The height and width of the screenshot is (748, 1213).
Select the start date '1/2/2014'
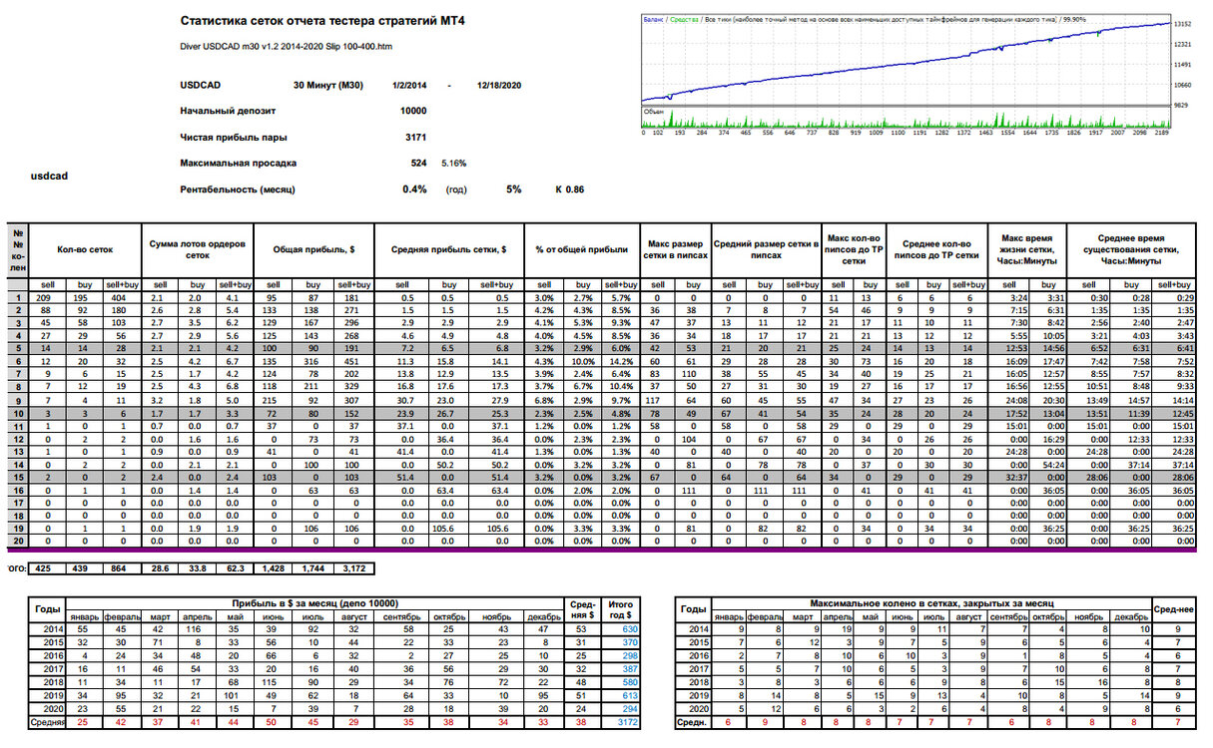411,86
